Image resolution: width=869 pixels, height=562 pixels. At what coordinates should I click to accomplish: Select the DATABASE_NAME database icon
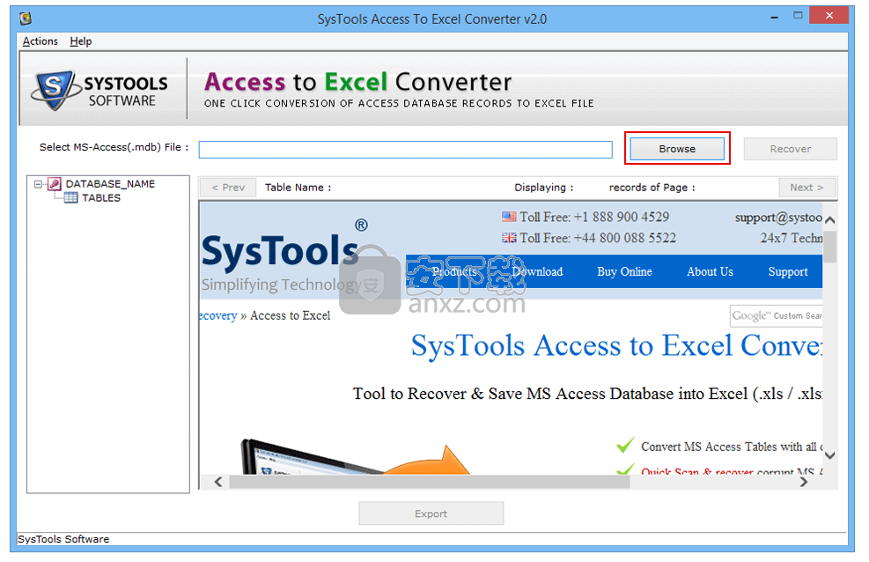(x=55, y=184)
